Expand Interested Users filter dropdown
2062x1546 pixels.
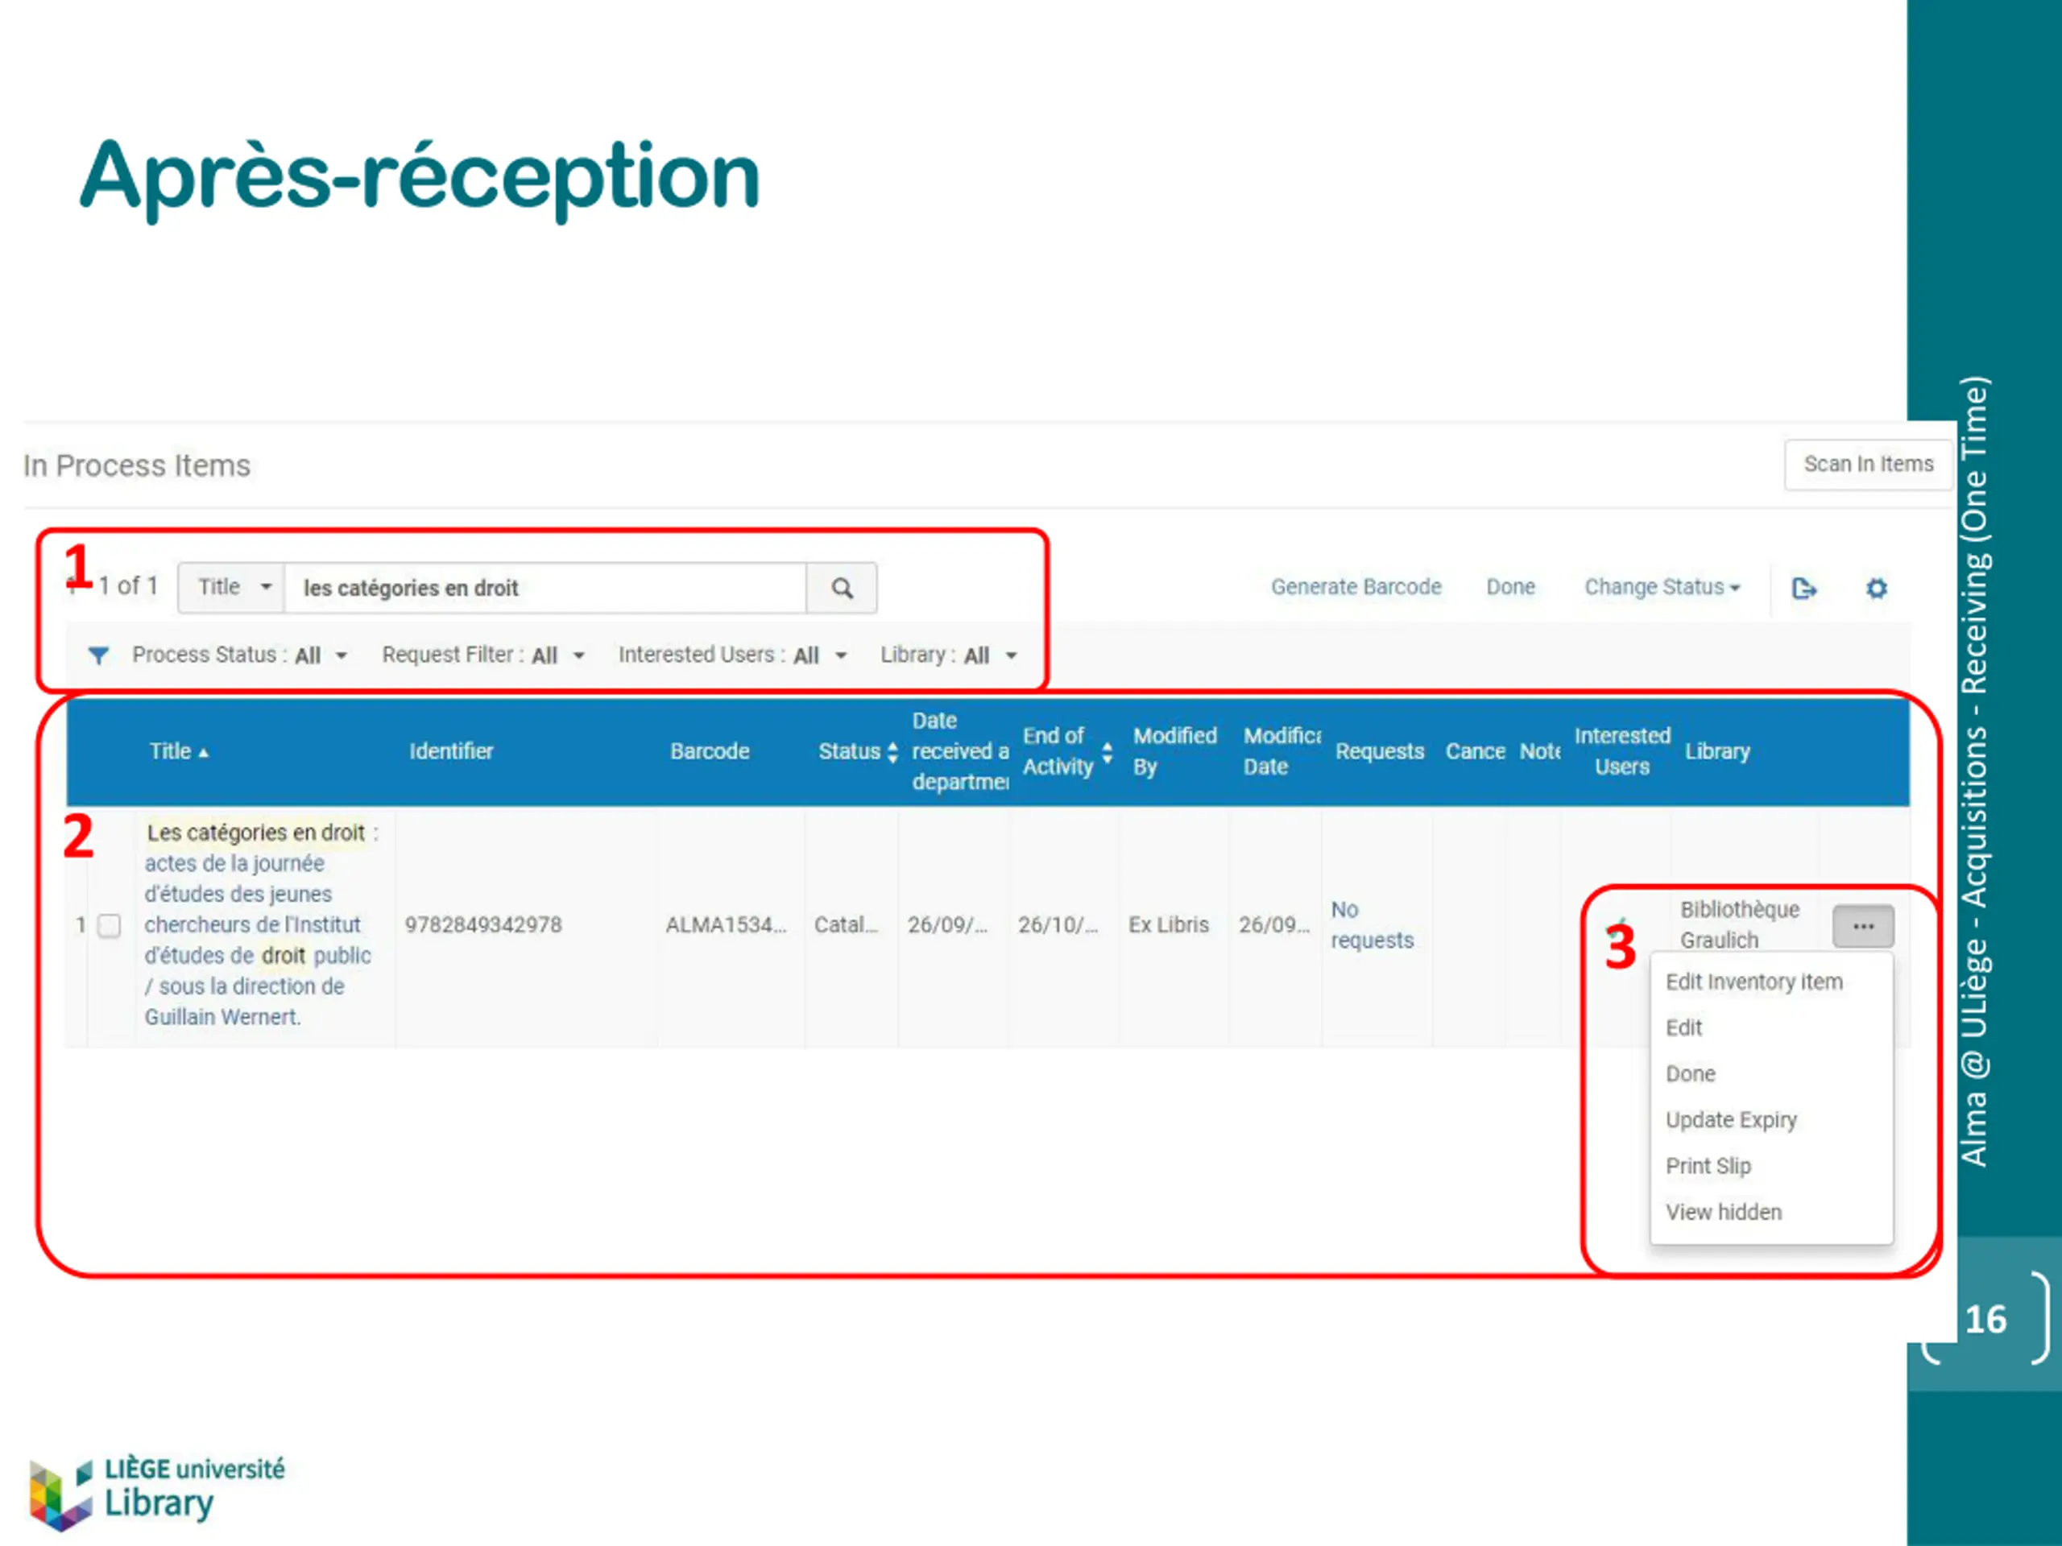pyautogui.click(x=733, y=655)
